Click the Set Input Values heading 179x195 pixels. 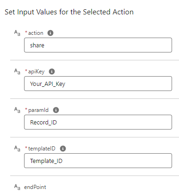pyautogui.click(x=69, y=12)
